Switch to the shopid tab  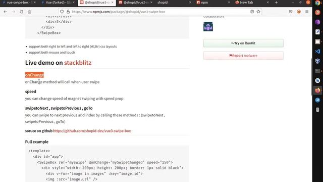coord(174,3)
